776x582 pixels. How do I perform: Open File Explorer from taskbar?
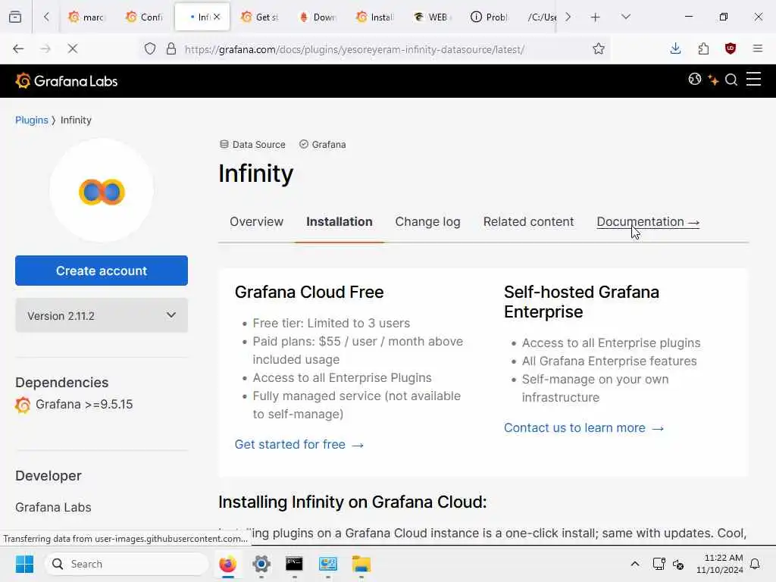point(361,564)
